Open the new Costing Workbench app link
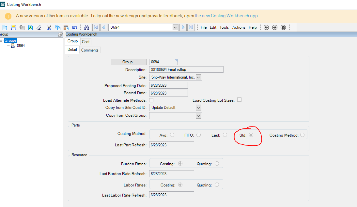 tap(226, 16)
